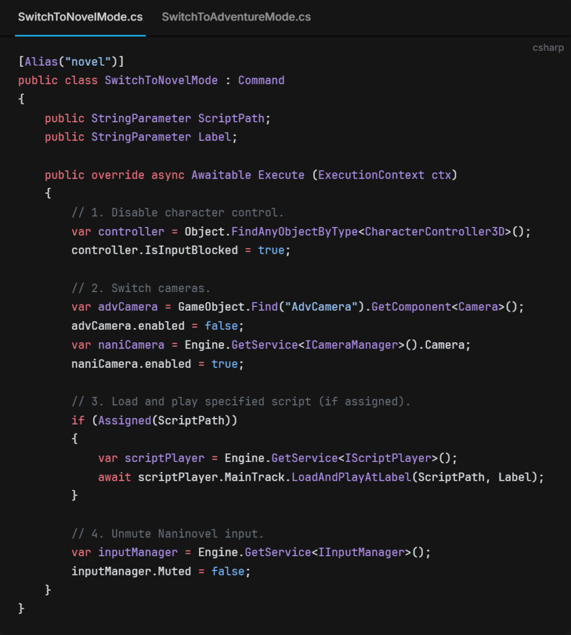Click the Command base class name
Viewport: 571px width, 635px height.
tap(261, 80)
